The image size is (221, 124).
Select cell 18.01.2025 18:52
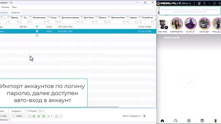pos(65,27)
